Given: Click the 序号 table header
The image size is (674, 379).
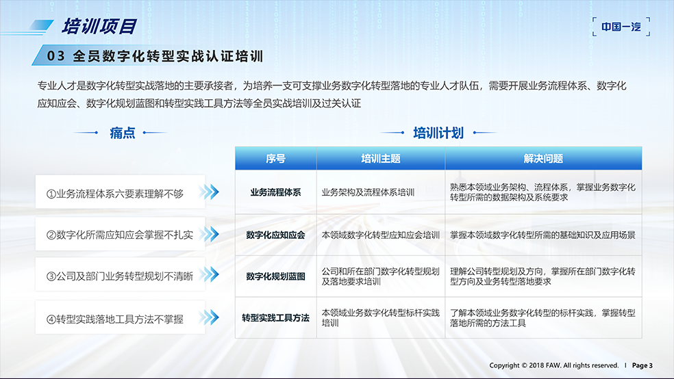Looking at the screenshot, I should tap(275, 159).
